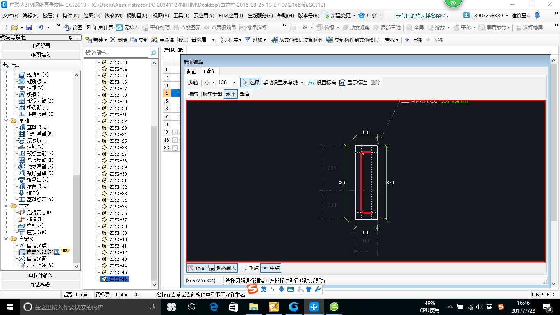
Task: Click the save disk icon
Action: pos(29,27)
